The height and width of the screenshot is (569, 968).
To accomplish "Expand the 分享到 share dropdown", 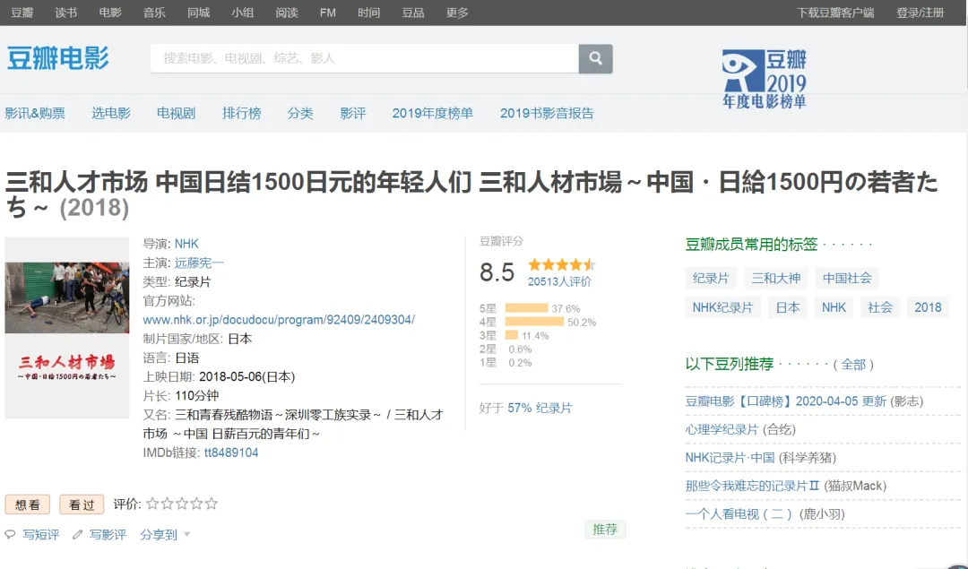I will click(165, 534).
